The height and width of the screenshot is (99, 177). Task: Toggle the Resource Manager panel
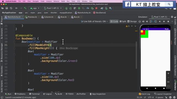[x=2, y=52]
